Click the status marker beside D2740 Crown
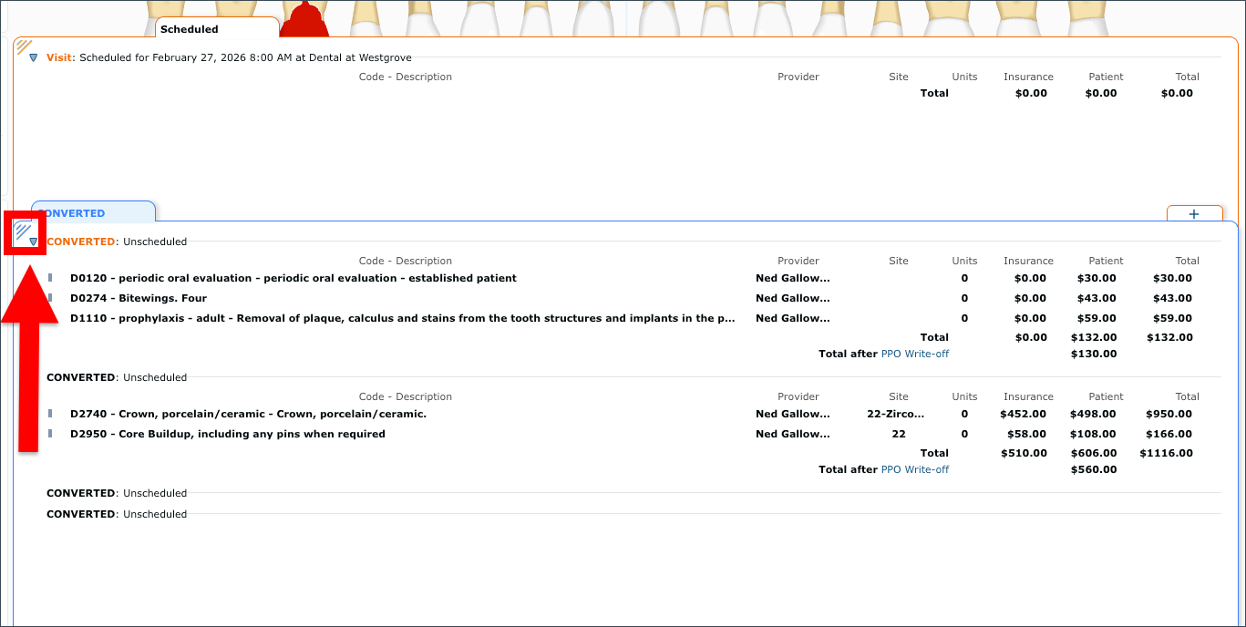1246x627 pixels. coord(50,414)
